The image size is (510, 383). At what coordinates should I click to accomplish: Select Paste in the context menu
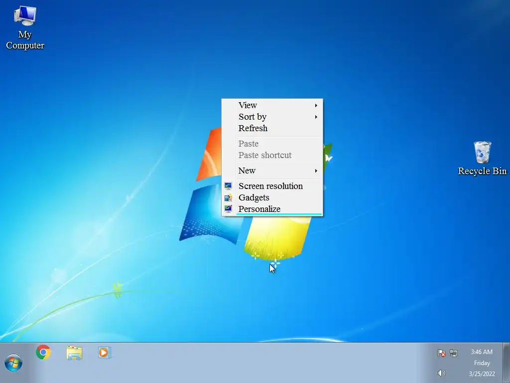click(x=272, y=144)
